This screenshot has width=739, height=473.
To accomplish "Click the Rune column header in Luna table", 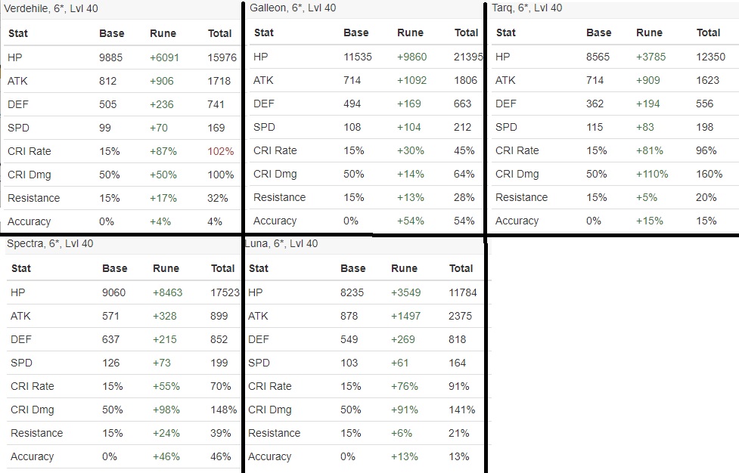I will tap(405, 268).
